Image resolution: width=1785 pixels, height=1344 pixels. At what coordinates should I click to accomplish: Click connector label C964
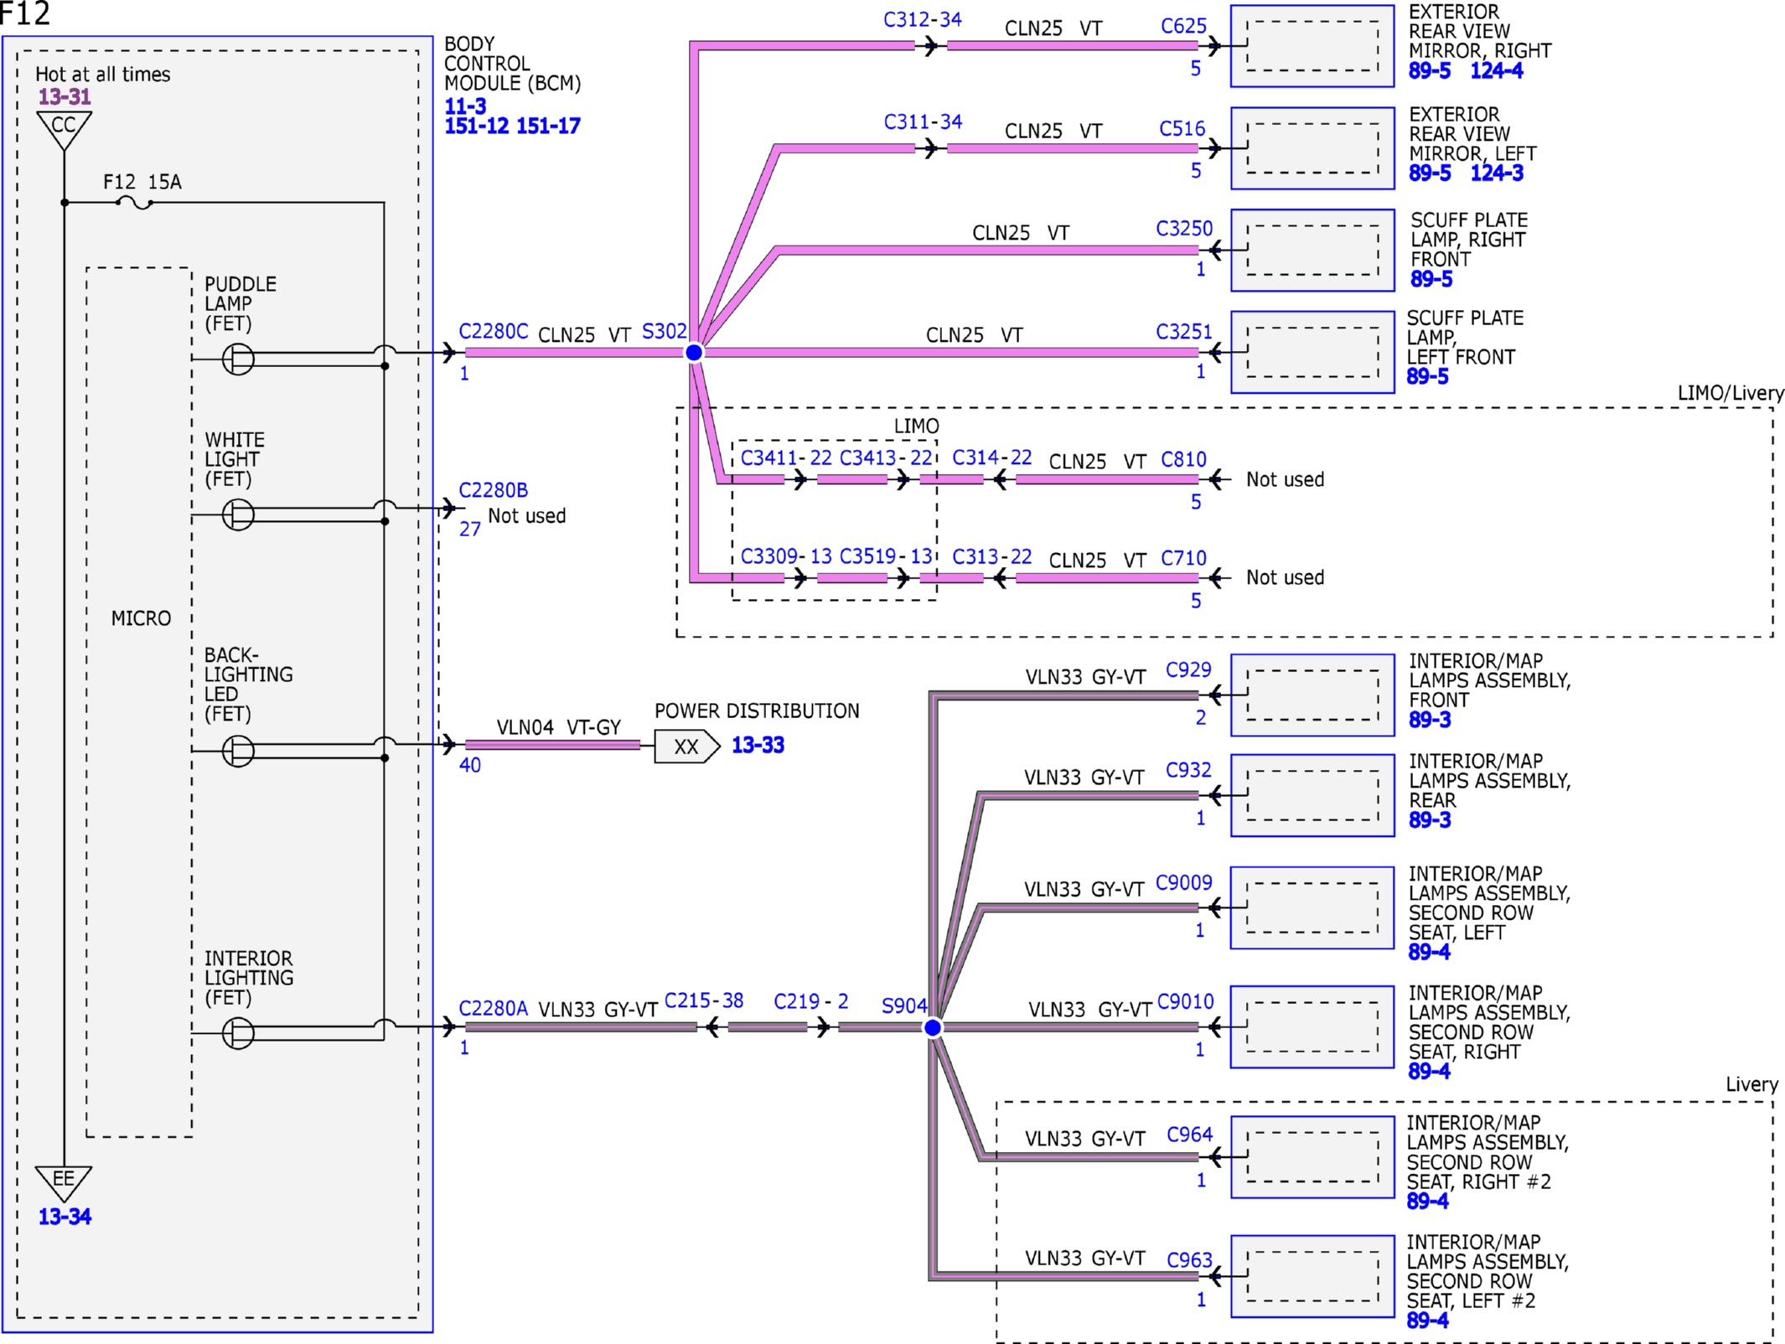[1190, 1135]
